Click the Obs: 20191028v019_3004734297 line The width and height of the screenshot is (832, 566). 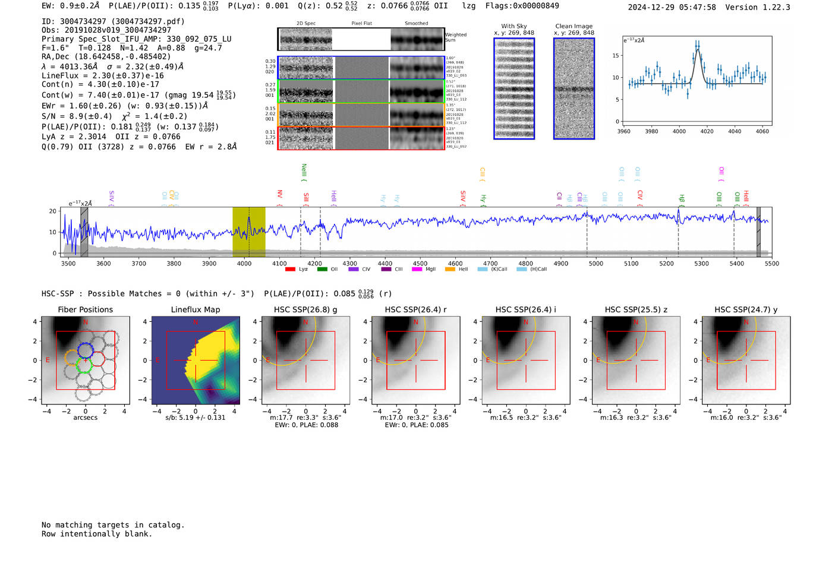click(106, 30)
